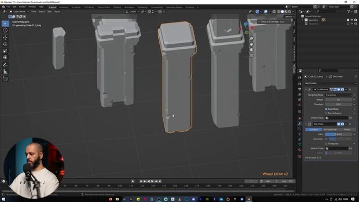Select the Planar decimate mode
The height and width of the screenshot is (202, 359).
pos(347,130)
